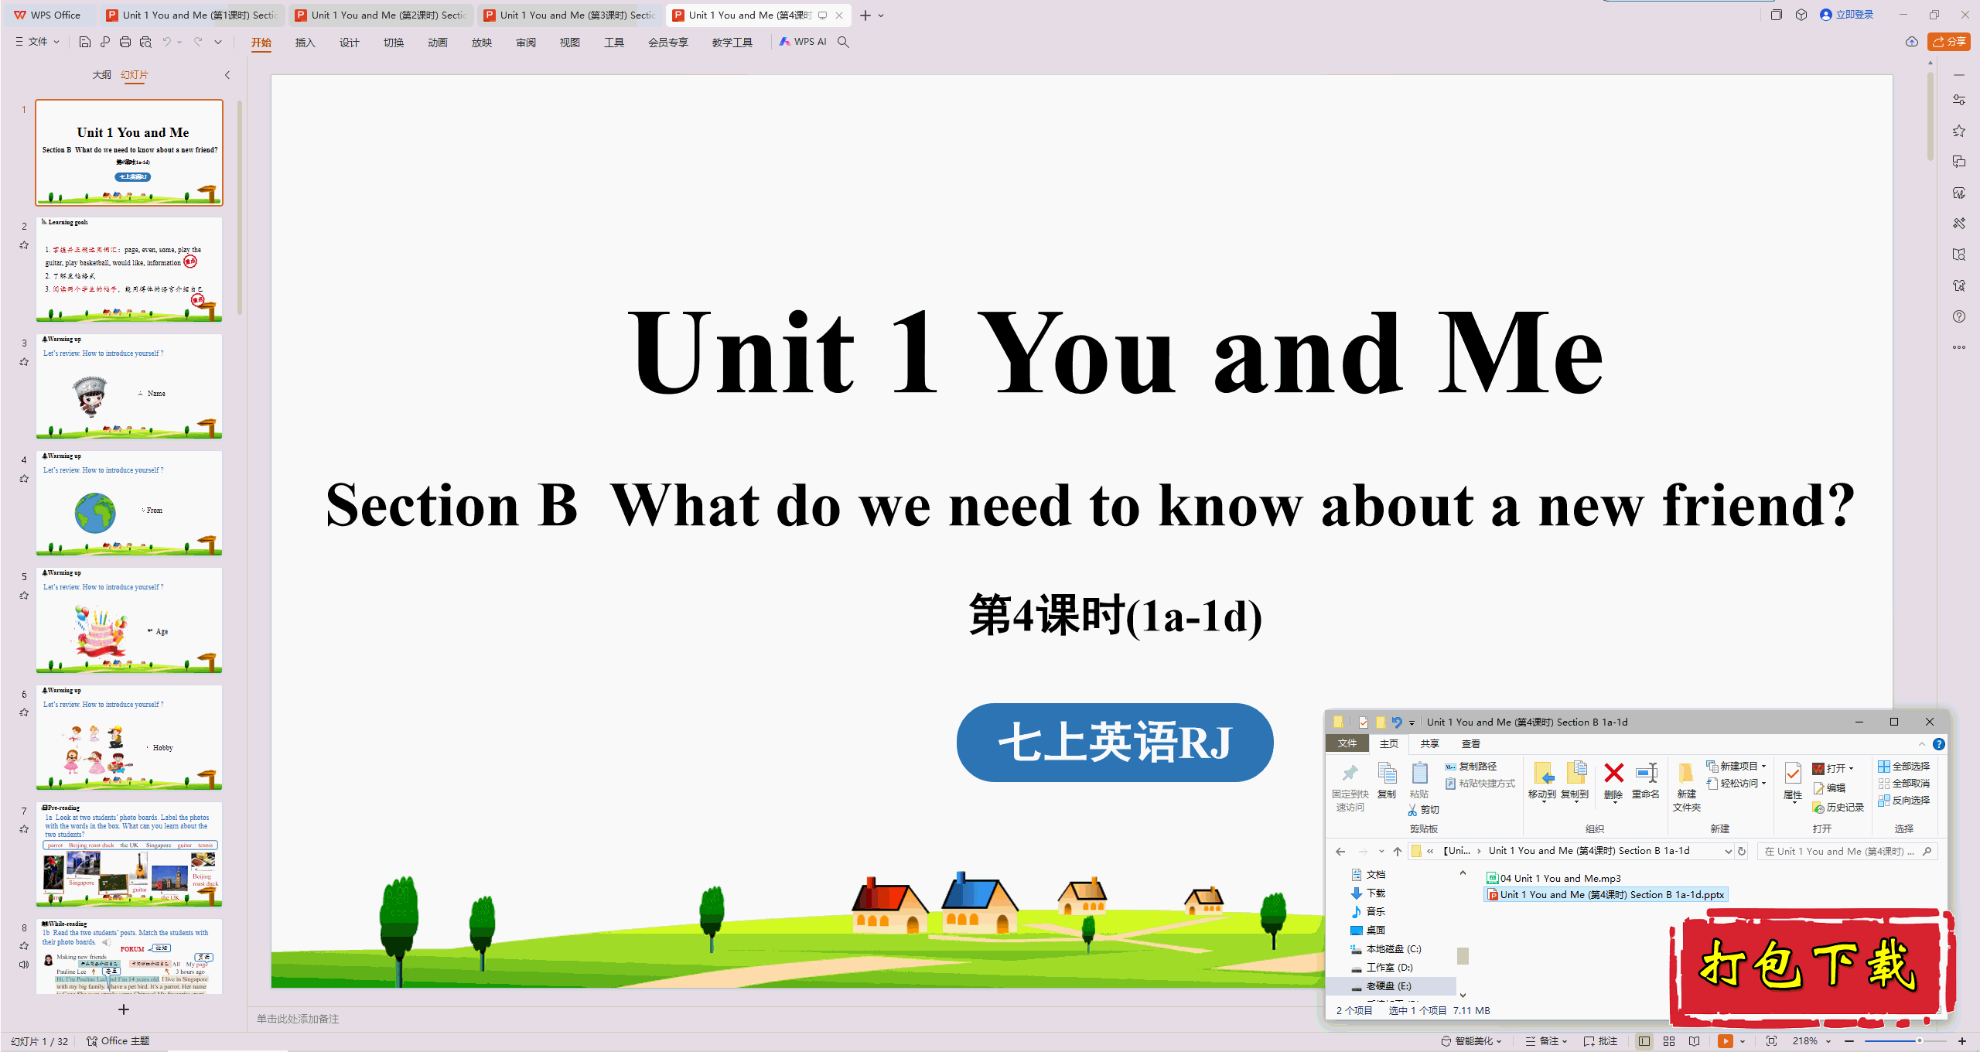Open the 设计 ribbon tab
The image size is (1980, 1052).
point(349,43)
